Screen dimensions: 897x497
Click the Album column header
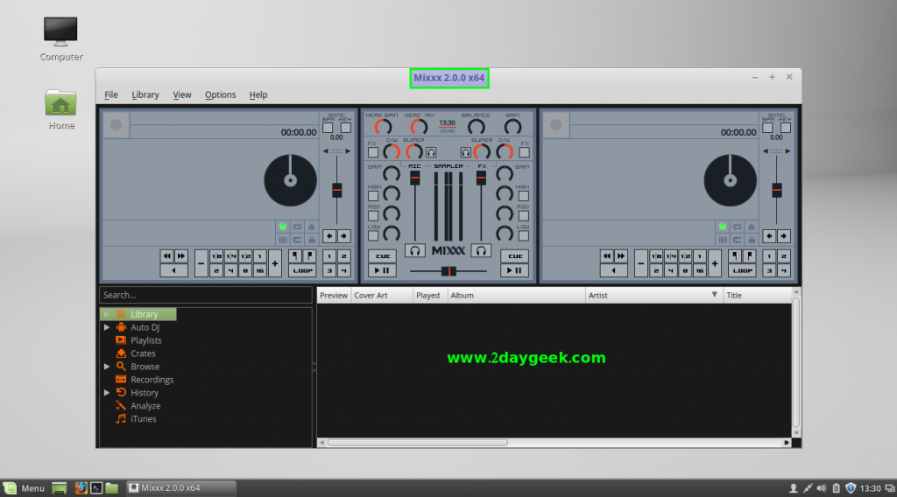coord(516,296)
